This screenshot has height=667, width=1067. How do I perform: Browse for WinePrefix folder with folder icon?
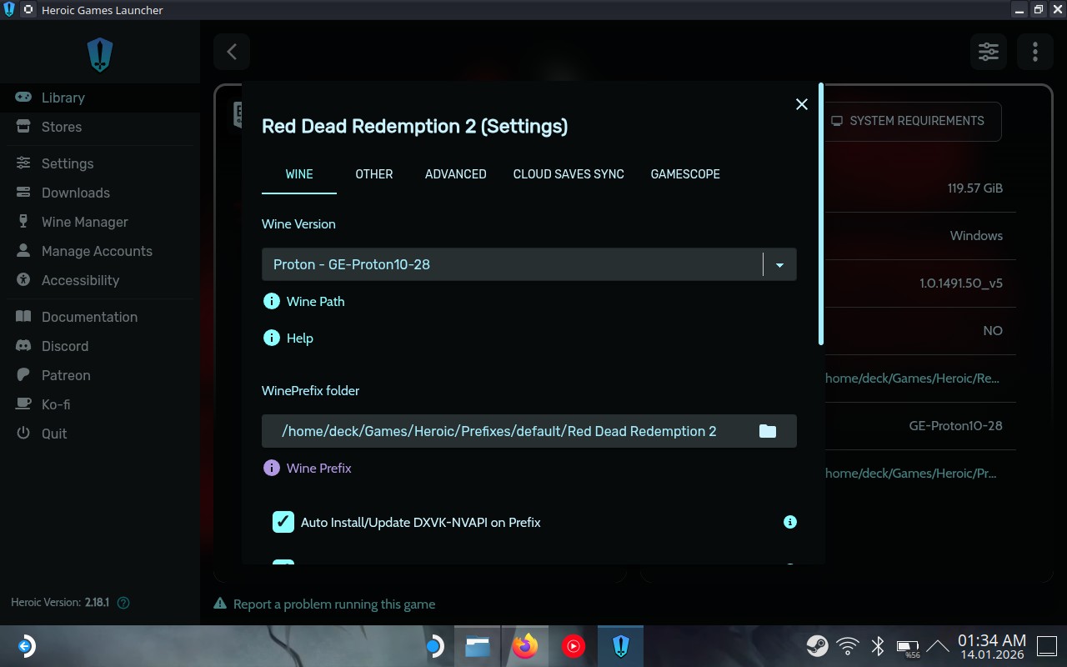coord(768,431)
